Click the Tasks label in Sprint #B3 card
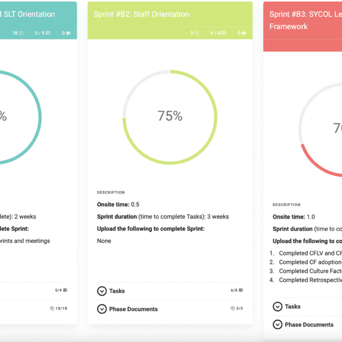Screen dimensions: 342x342 coord(293,307)
